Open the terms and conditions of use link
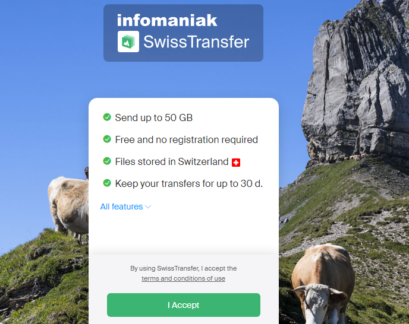 point(183,278)
